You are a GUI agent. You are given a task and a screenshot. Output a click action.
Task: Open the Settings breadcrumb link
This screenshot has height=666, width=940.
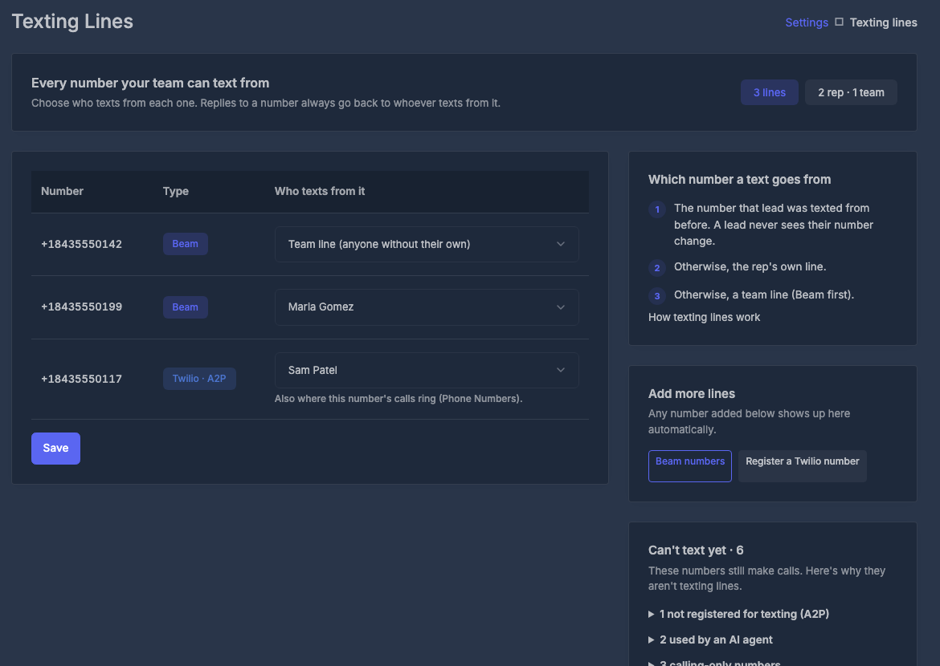coord(807,22)
